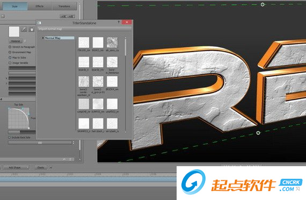Enable Environment Map checkbox

tap(10, 52)
